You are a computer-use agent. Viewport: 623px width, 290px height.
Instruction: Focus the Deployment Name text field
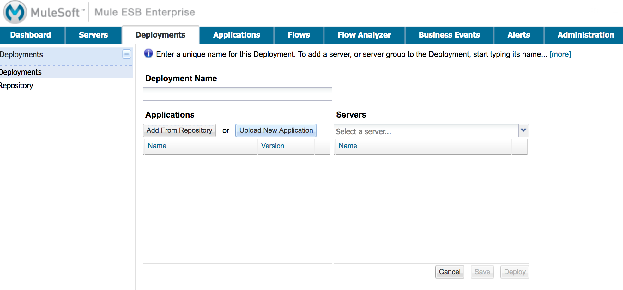coord(237,94)
